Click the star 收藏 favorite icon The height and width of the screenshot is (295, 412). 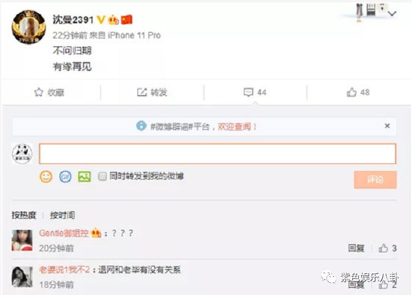38,92
